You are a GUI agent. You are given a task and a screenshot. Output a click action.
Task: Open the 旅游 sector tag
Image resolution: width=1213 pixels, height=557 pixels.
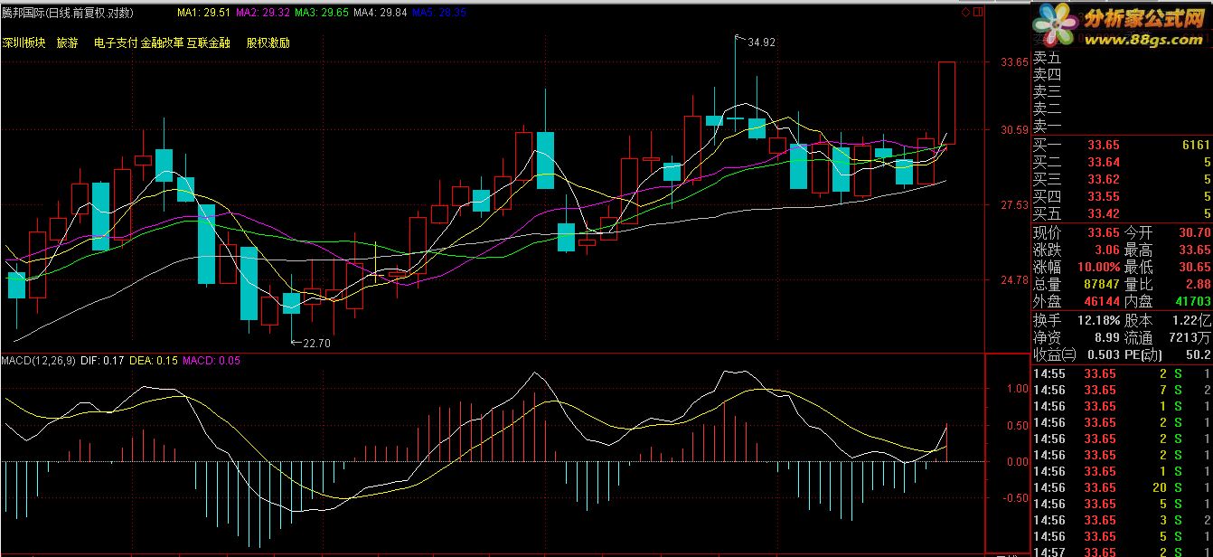tap(67, 42)
